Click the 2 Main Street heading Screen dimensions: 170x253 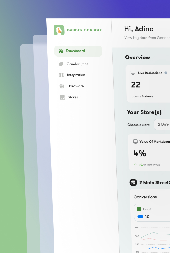(x=154, y=183)
